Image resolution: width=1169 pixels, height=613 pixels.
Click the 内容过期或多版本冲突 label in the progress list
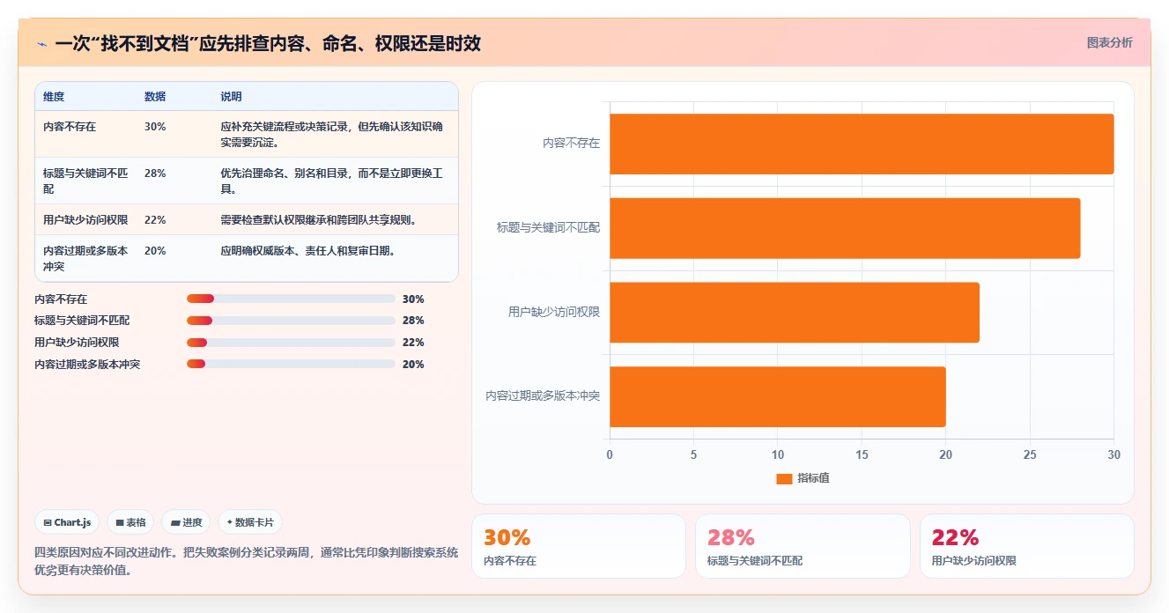pyautogui.click(x=87, y=365)
